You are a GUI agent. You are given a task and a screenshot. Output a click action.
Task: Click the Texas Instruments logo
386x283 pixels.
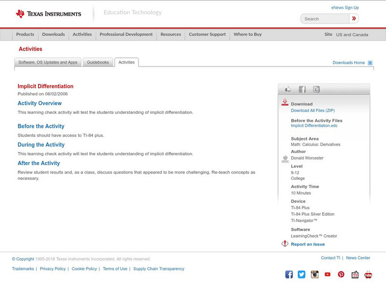[x=49, y=14]
